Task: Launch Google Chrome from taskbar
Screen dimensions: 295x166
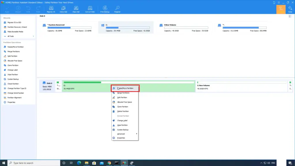Action: 109,163
